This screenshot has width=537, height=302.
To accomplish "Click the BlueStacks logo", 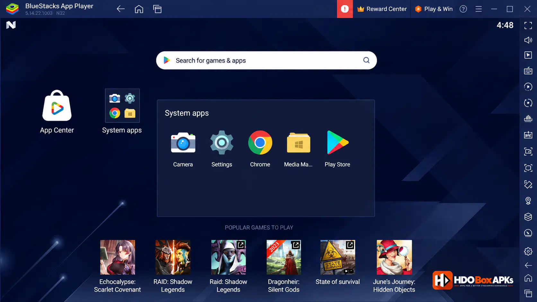I will pos(12,9).
